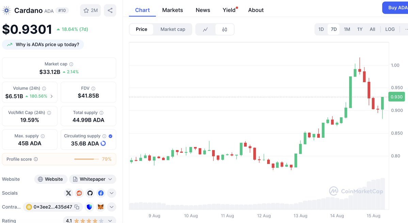Click the Max. supply info icon
The height and width of the screenshot is (223, 408).
(x=43, y=136)
